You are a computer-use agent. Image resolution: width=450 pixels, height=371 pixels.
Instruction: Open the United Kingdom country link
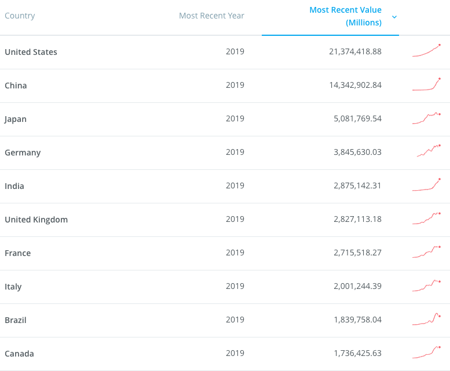tap(36, 220)
